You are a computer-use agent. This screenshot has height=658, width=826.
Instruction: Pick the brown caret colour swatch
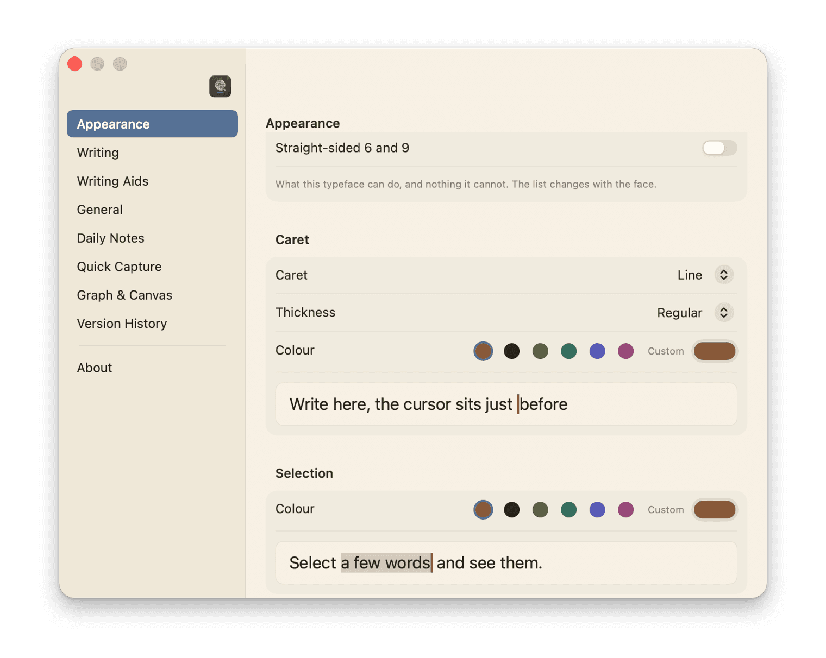(483, 351)
